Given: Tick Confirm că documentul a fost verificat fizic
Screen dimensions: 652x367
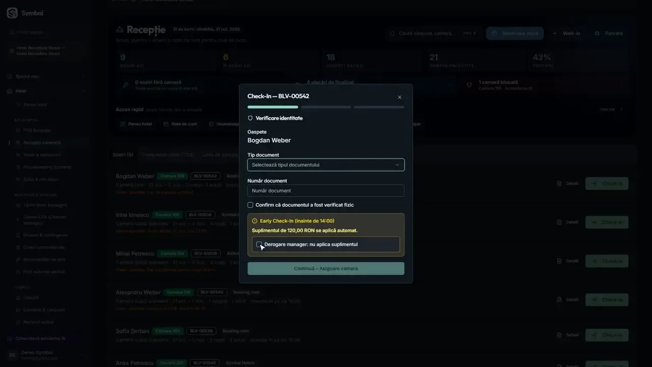Looking at the screenshot, I should pos(250,205).
